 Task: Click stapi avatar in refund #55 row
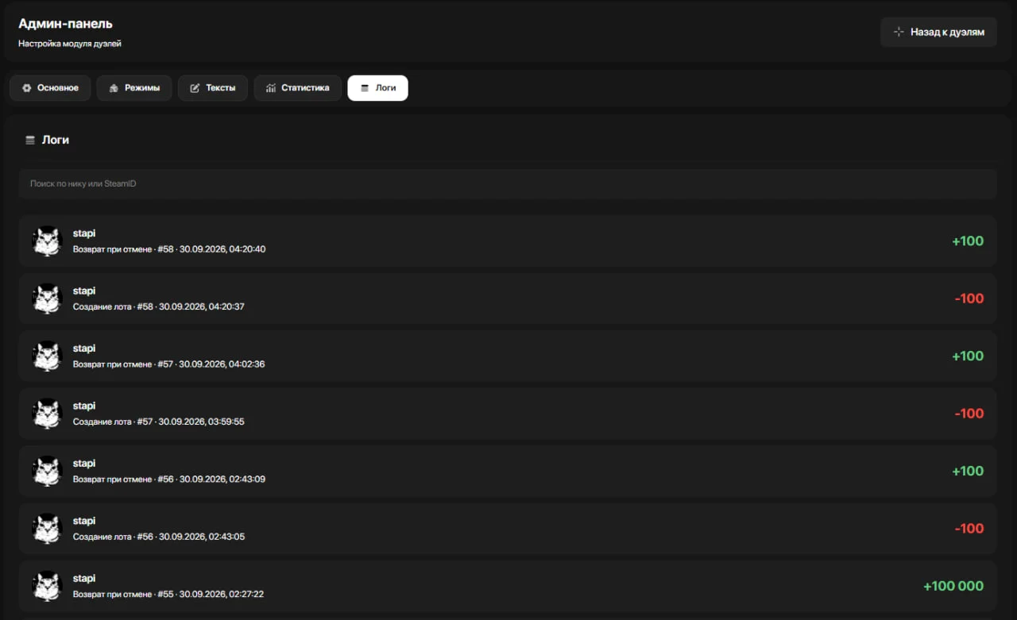pyautogui.click(x=48, y=586)
